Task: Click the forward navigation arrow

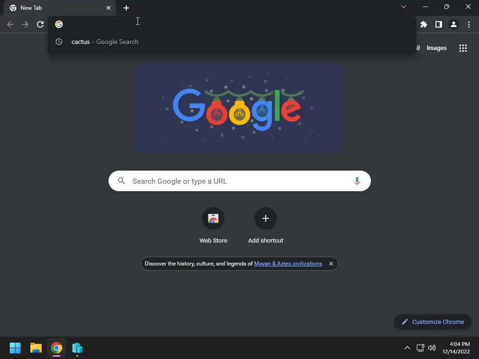Action: click(x=25, y=24)
